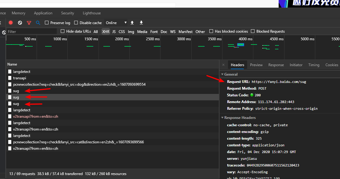The width and height of the screenshot is (340, 179).
Task: Open the Cookies tab
Action: point(332,65)
